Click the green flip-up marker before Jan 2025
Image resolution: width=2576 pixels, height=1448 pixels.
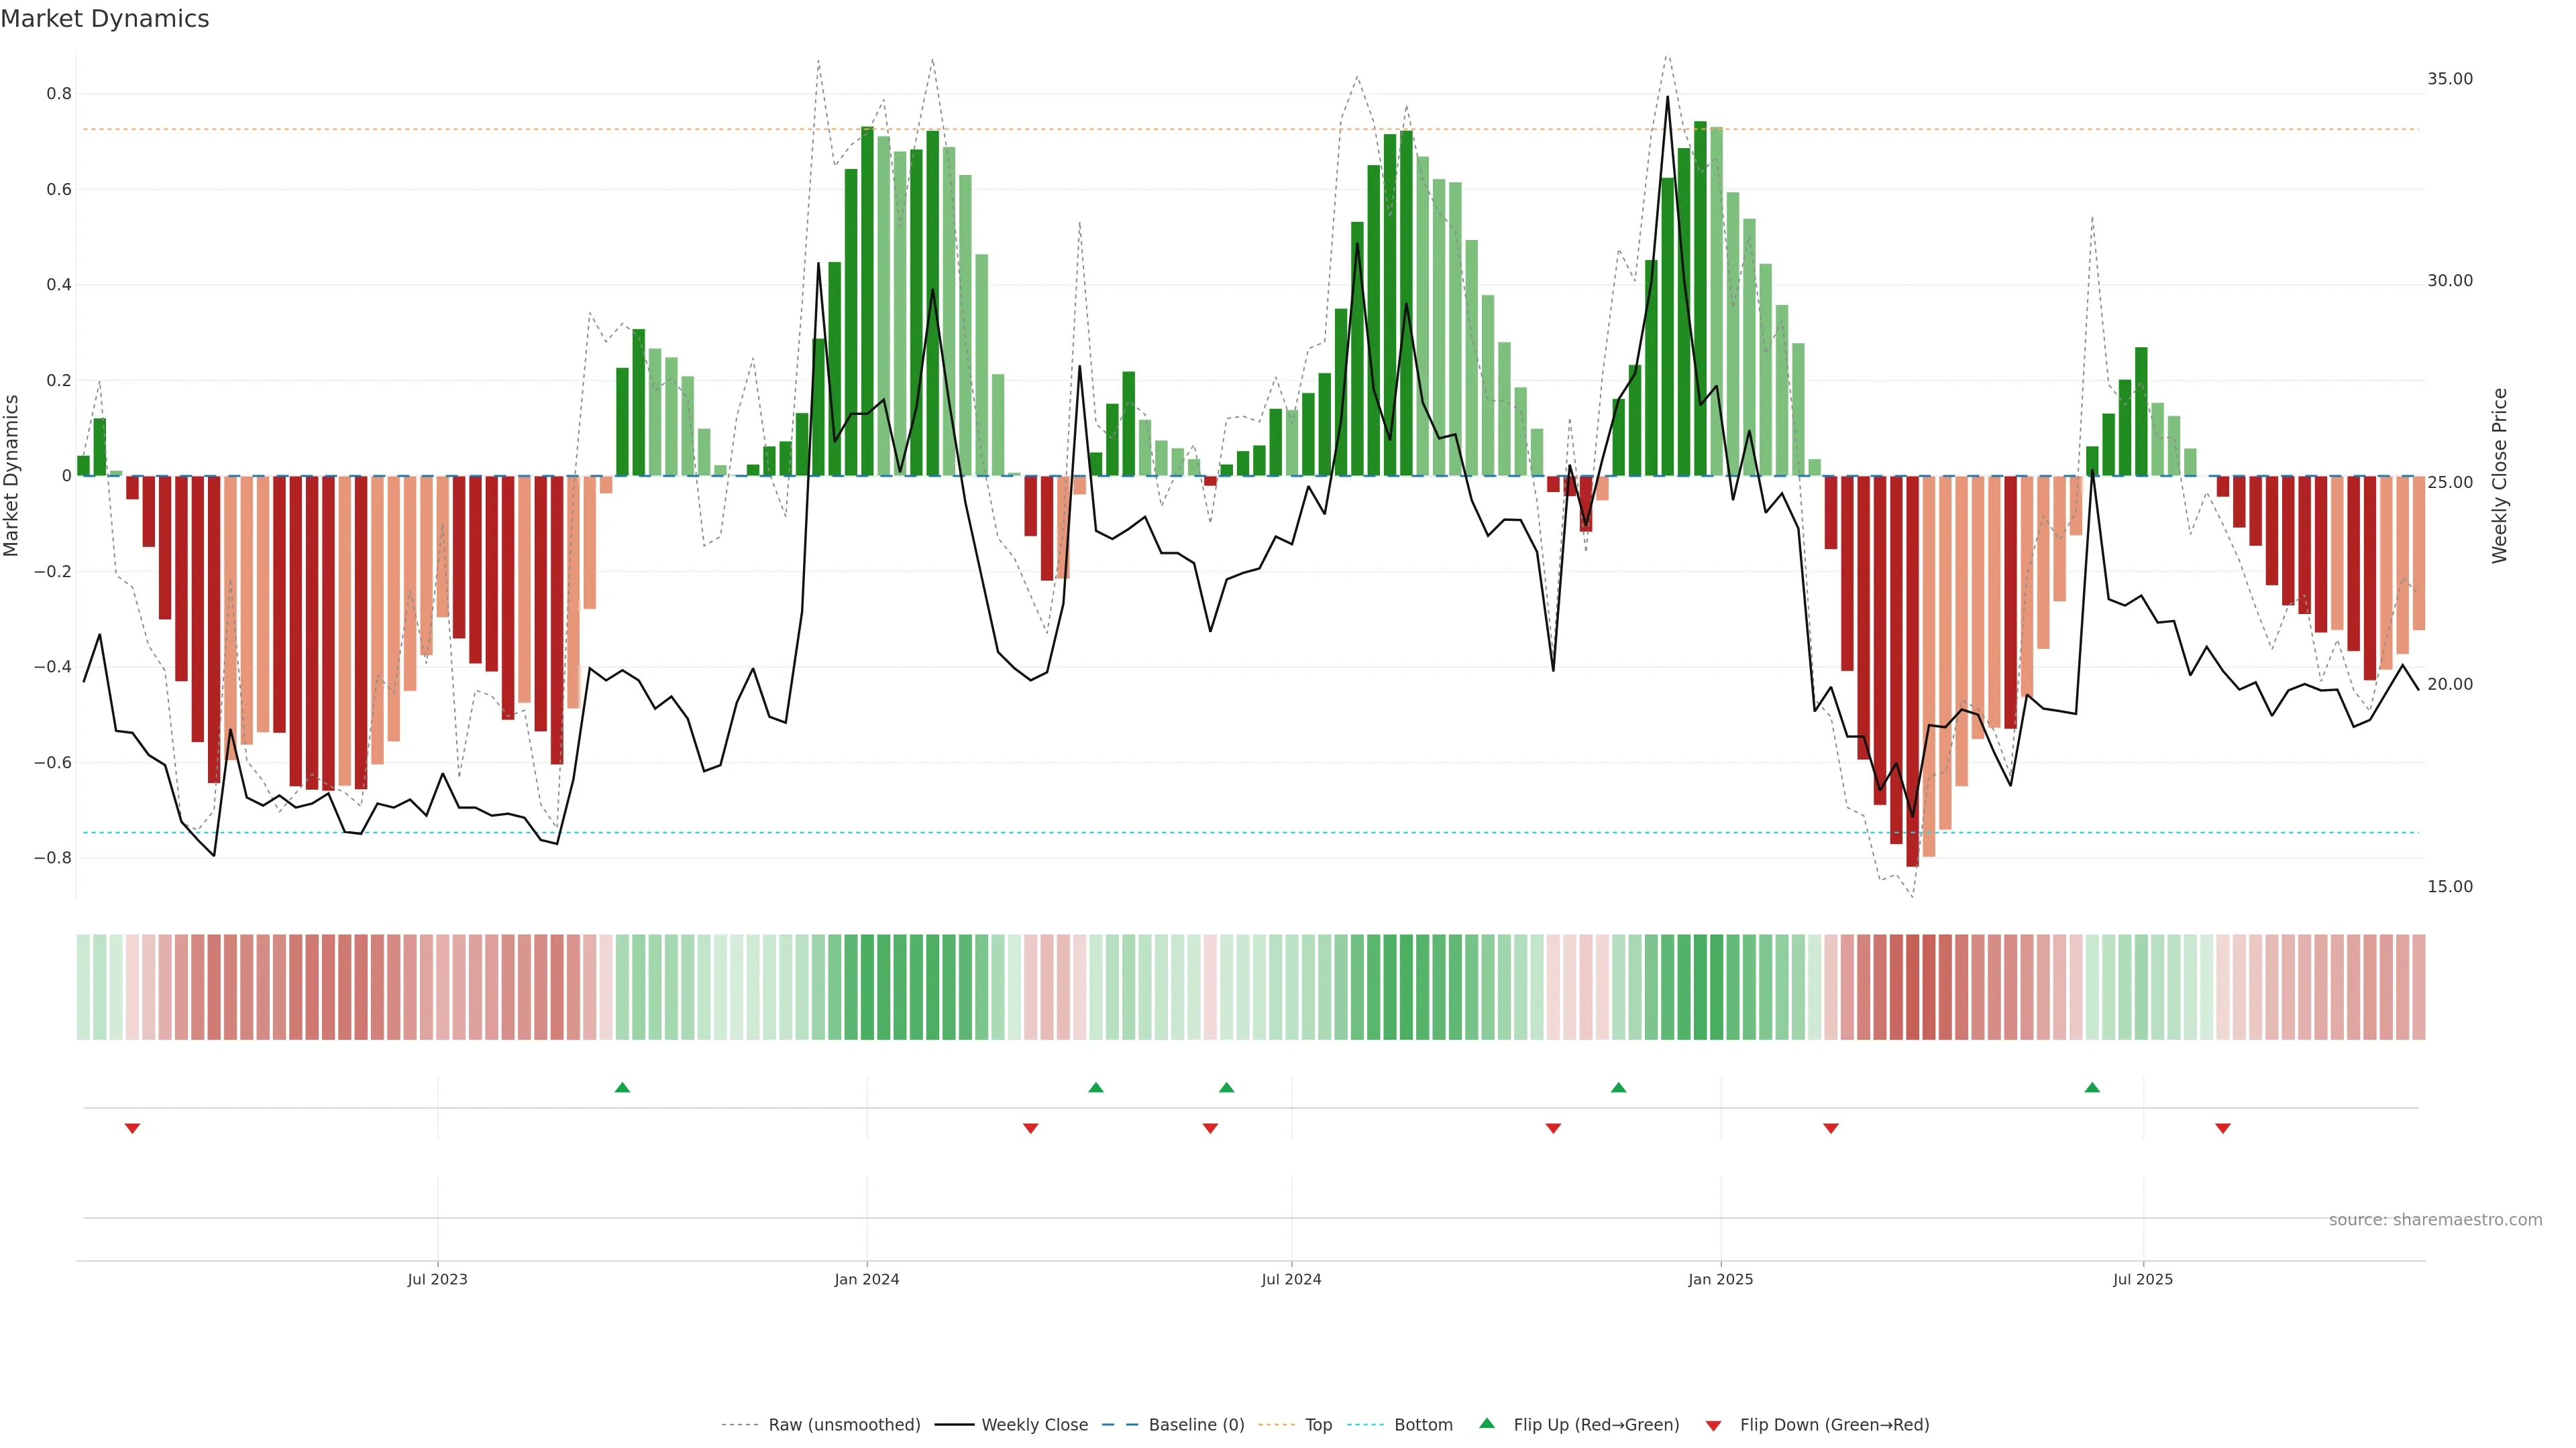point(1618,1087)
